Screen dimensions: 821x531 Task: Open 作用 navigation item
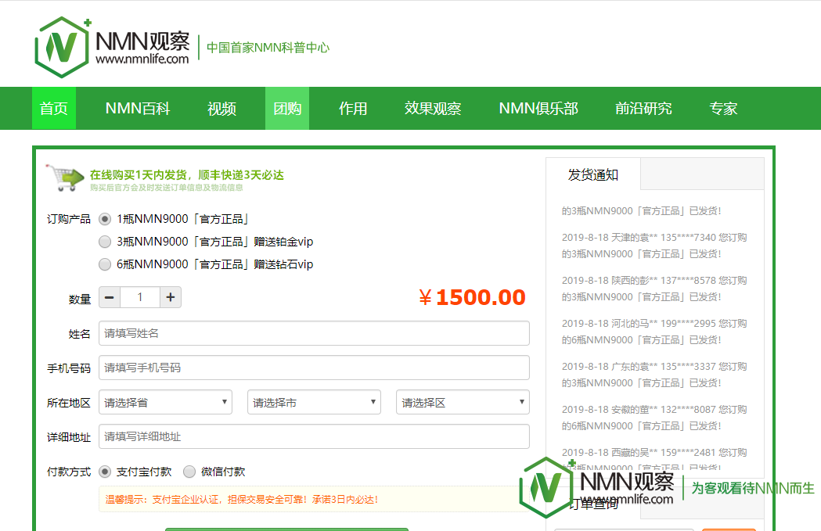point(353,108)
